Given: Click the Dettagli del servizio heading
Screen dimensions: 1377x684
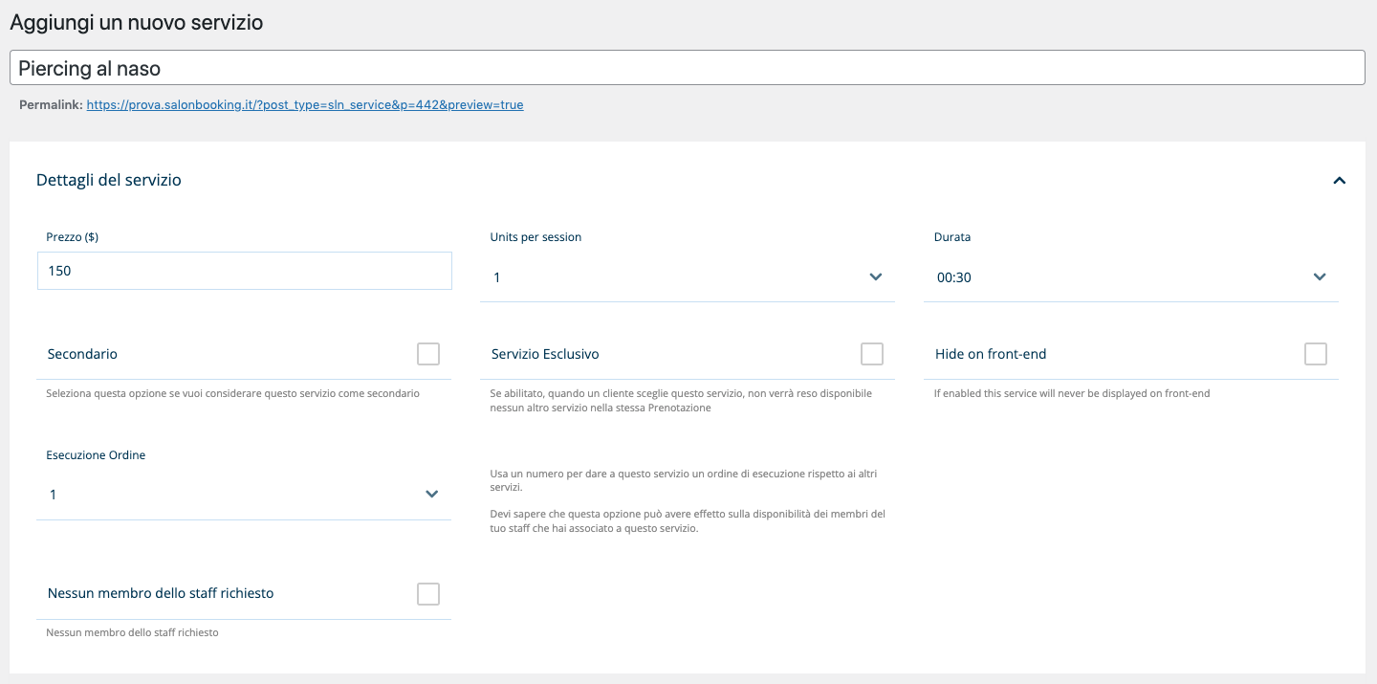Looking at the screenshot, I should click(x=109, y=180).
